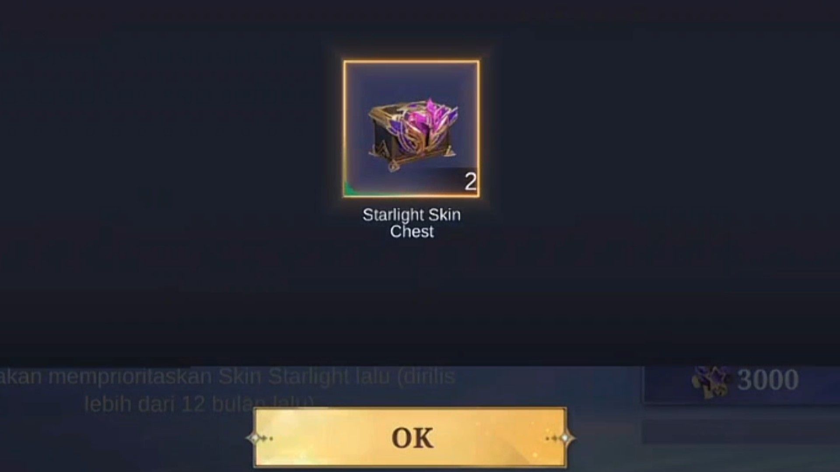Click the golden top border of reward frame
This screenshot has height=472, width=840.
point(411,62)
